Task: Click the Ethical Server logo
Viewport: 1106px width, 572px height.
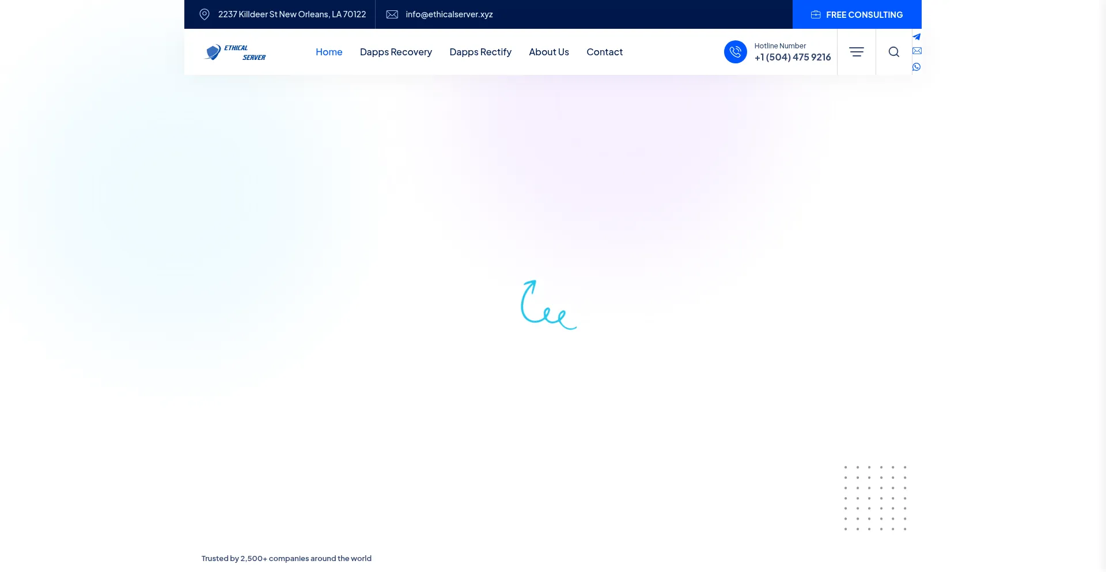Action: [235, 52]
